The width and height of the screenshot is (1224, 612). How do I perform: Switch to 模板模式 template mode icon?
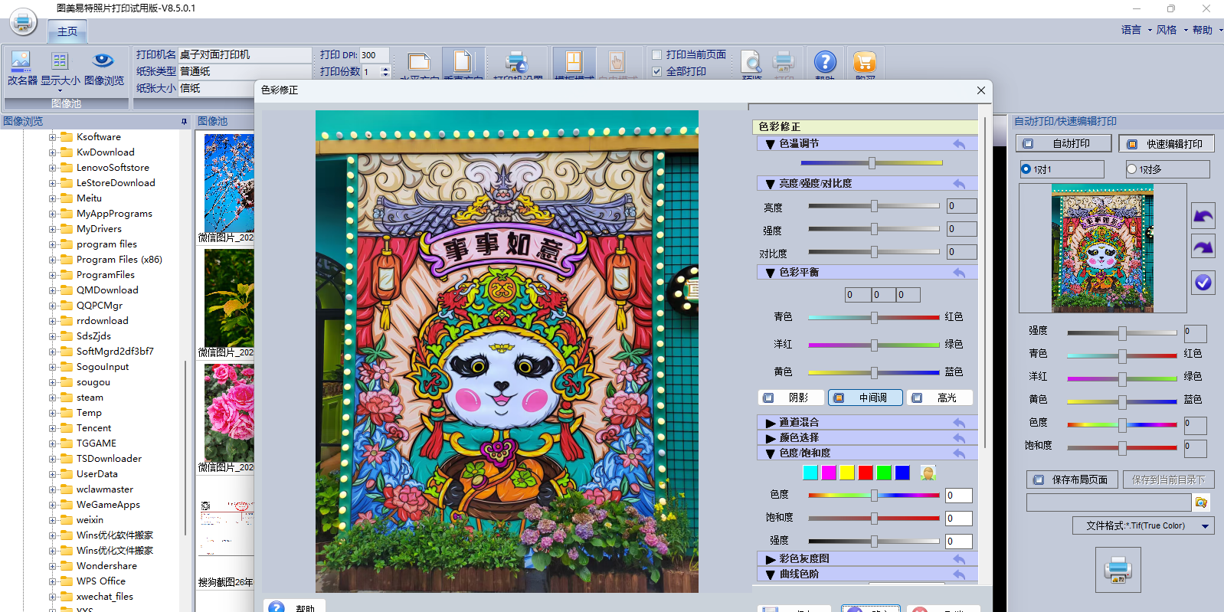[574, 62]
